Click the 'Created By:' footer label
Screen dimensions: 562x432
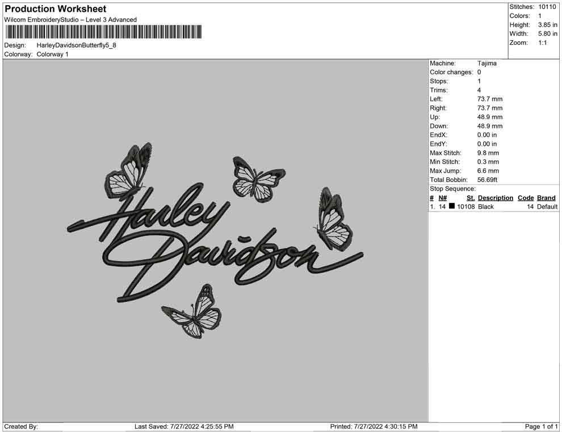click(21, 427)
